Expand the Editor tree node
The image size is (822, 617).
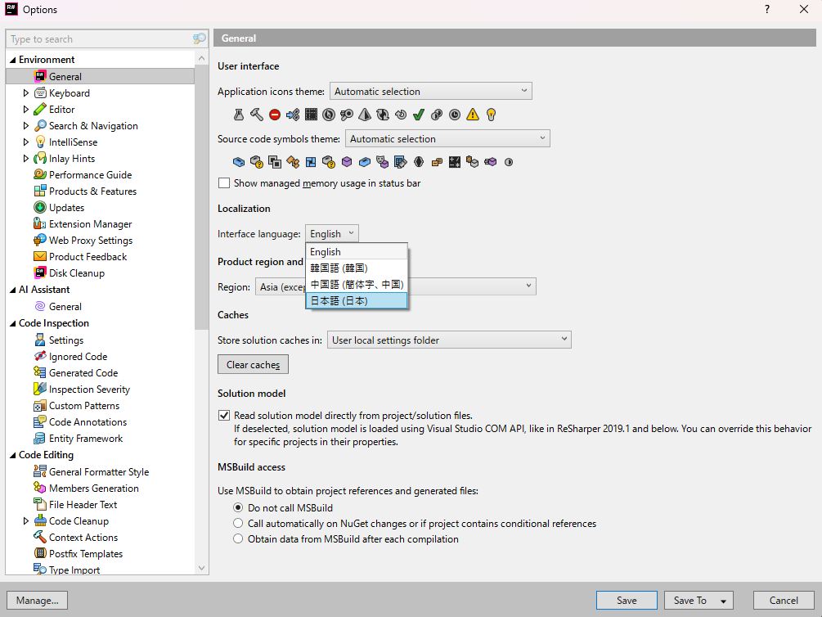point(25,109)
